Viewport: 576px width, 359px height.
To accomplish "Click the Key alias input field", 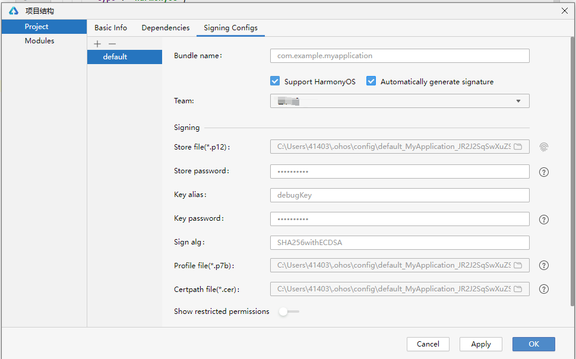I will [399, 195].
